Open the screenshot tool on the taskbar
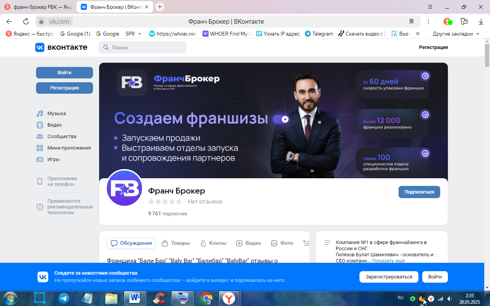Image resolution: width=490 pixels, height=306 pixels. click(40, 298)
